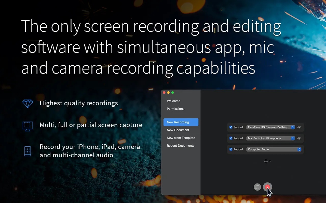Add a new recording source with plus

coord(267,161)
